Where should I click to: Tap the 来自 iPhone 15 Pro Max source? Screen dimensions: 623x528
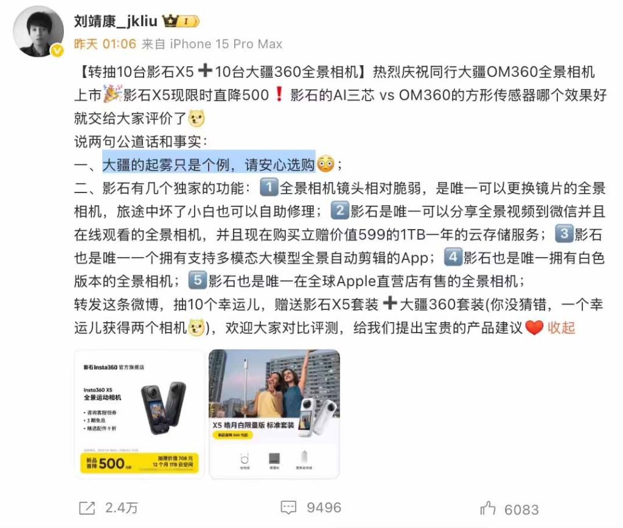(212, 44)
